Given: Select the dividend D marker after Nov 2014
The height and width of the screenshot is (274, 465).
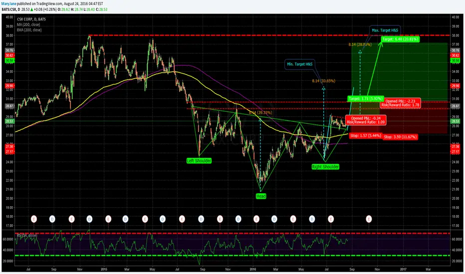Looking at the screenshot, I should pyautogui.click(x=89, y=219).
